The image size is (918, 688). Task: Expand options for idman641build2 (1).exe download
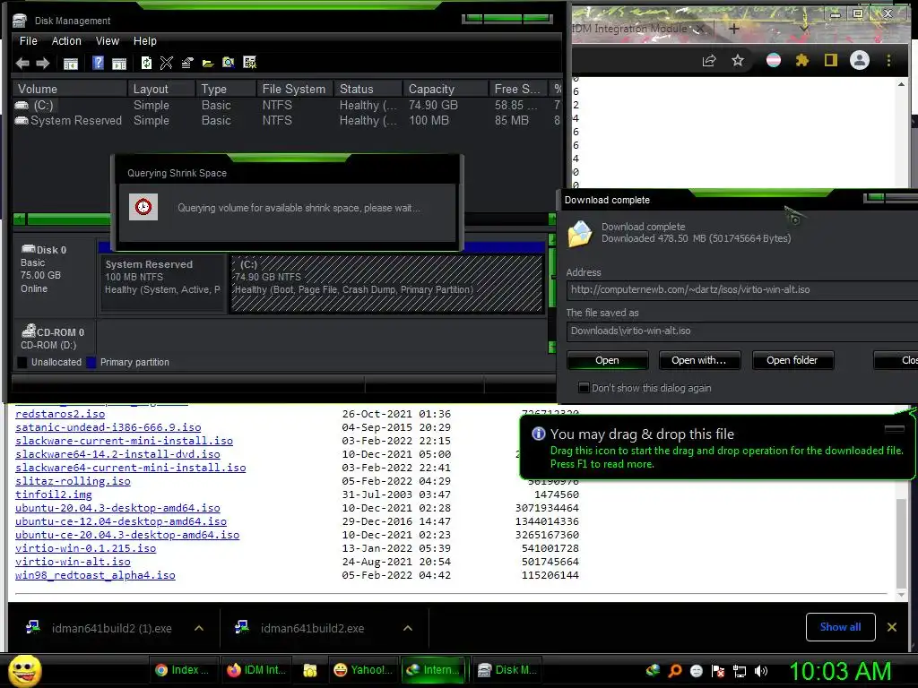click(199, 628)
